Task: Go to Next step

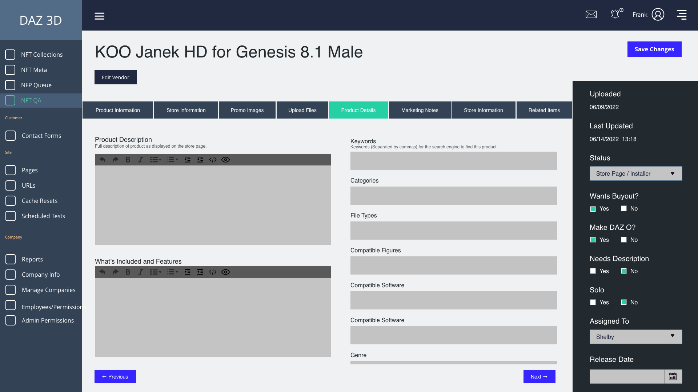Action: pos(539,377)
